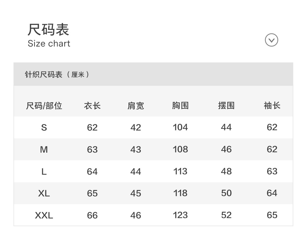Select the 袖长 column header
Screen dimensions: 306x236
tap(272, 106)
